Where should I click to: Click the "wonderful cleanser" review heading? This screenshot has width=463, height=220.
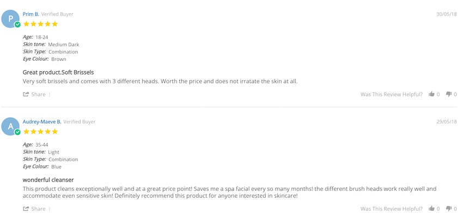pyautogui.click(x=48, y=179)
